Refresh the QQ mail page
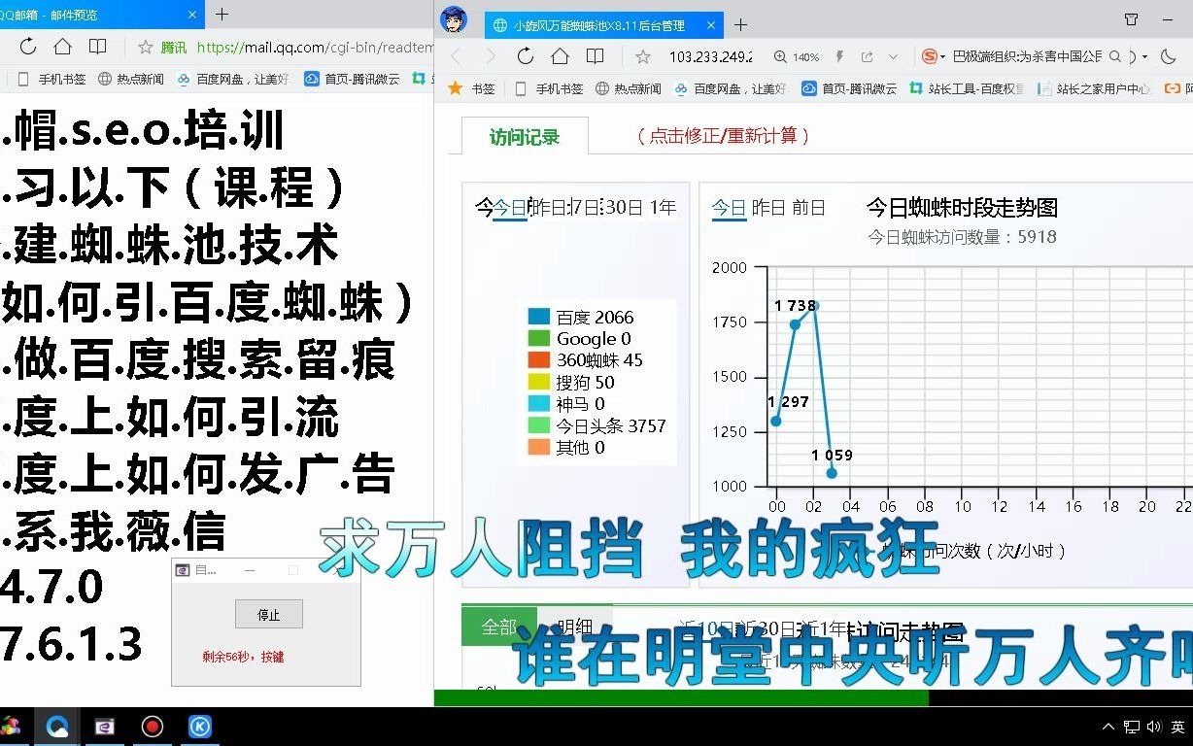Image resolution: width=1193 pixels, height=746 pixels. click(28, 47)
